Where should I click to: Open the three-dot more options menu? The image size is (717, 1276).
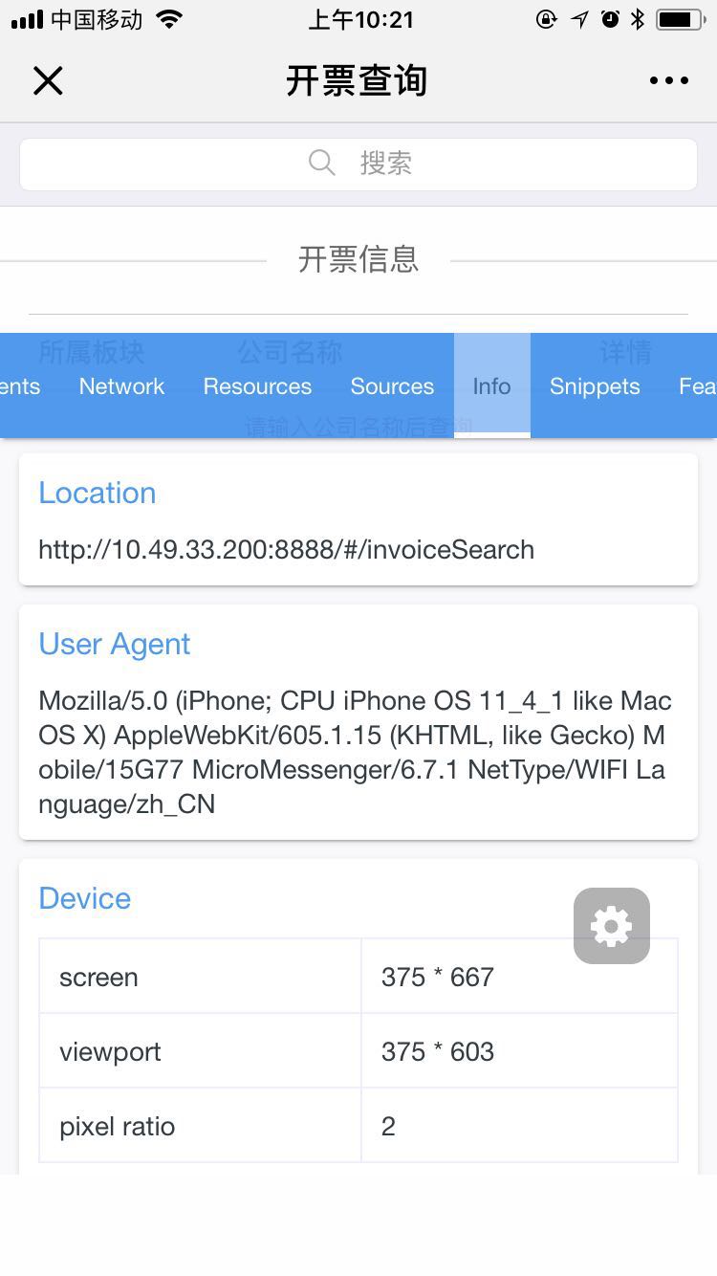(x=668, y=81)
